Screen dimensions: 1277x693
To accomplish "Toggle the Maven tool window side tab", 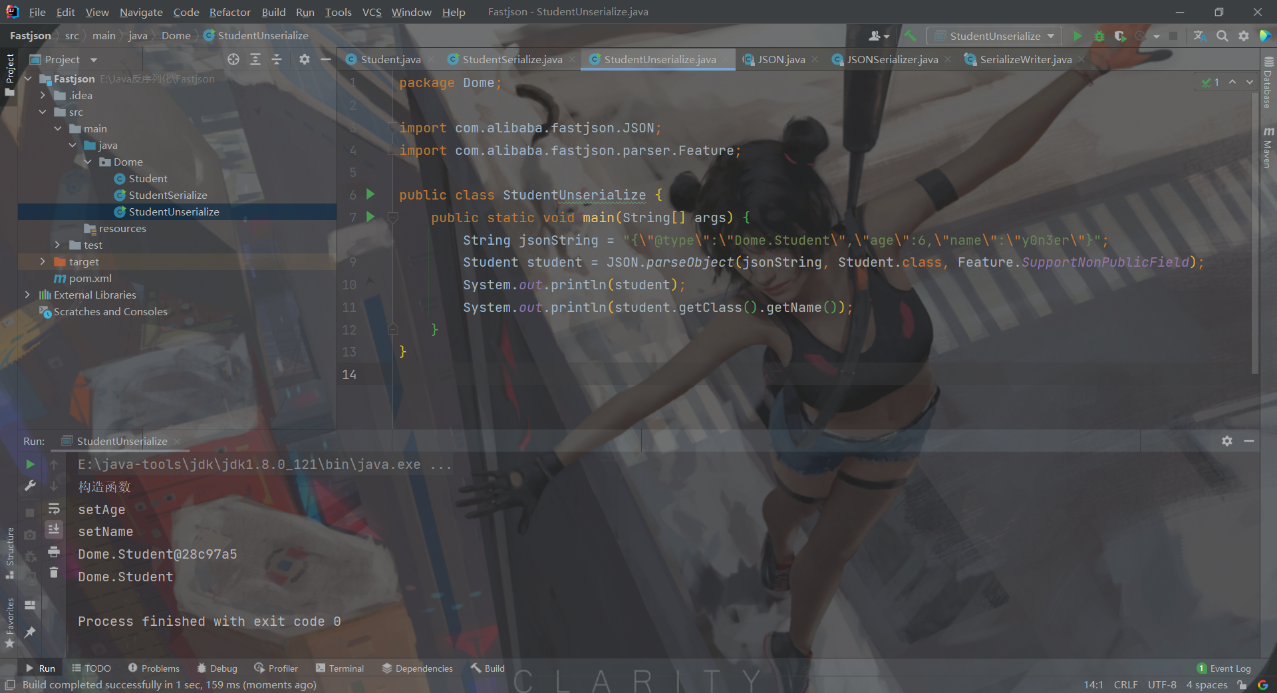I will tap(1268, 147).
